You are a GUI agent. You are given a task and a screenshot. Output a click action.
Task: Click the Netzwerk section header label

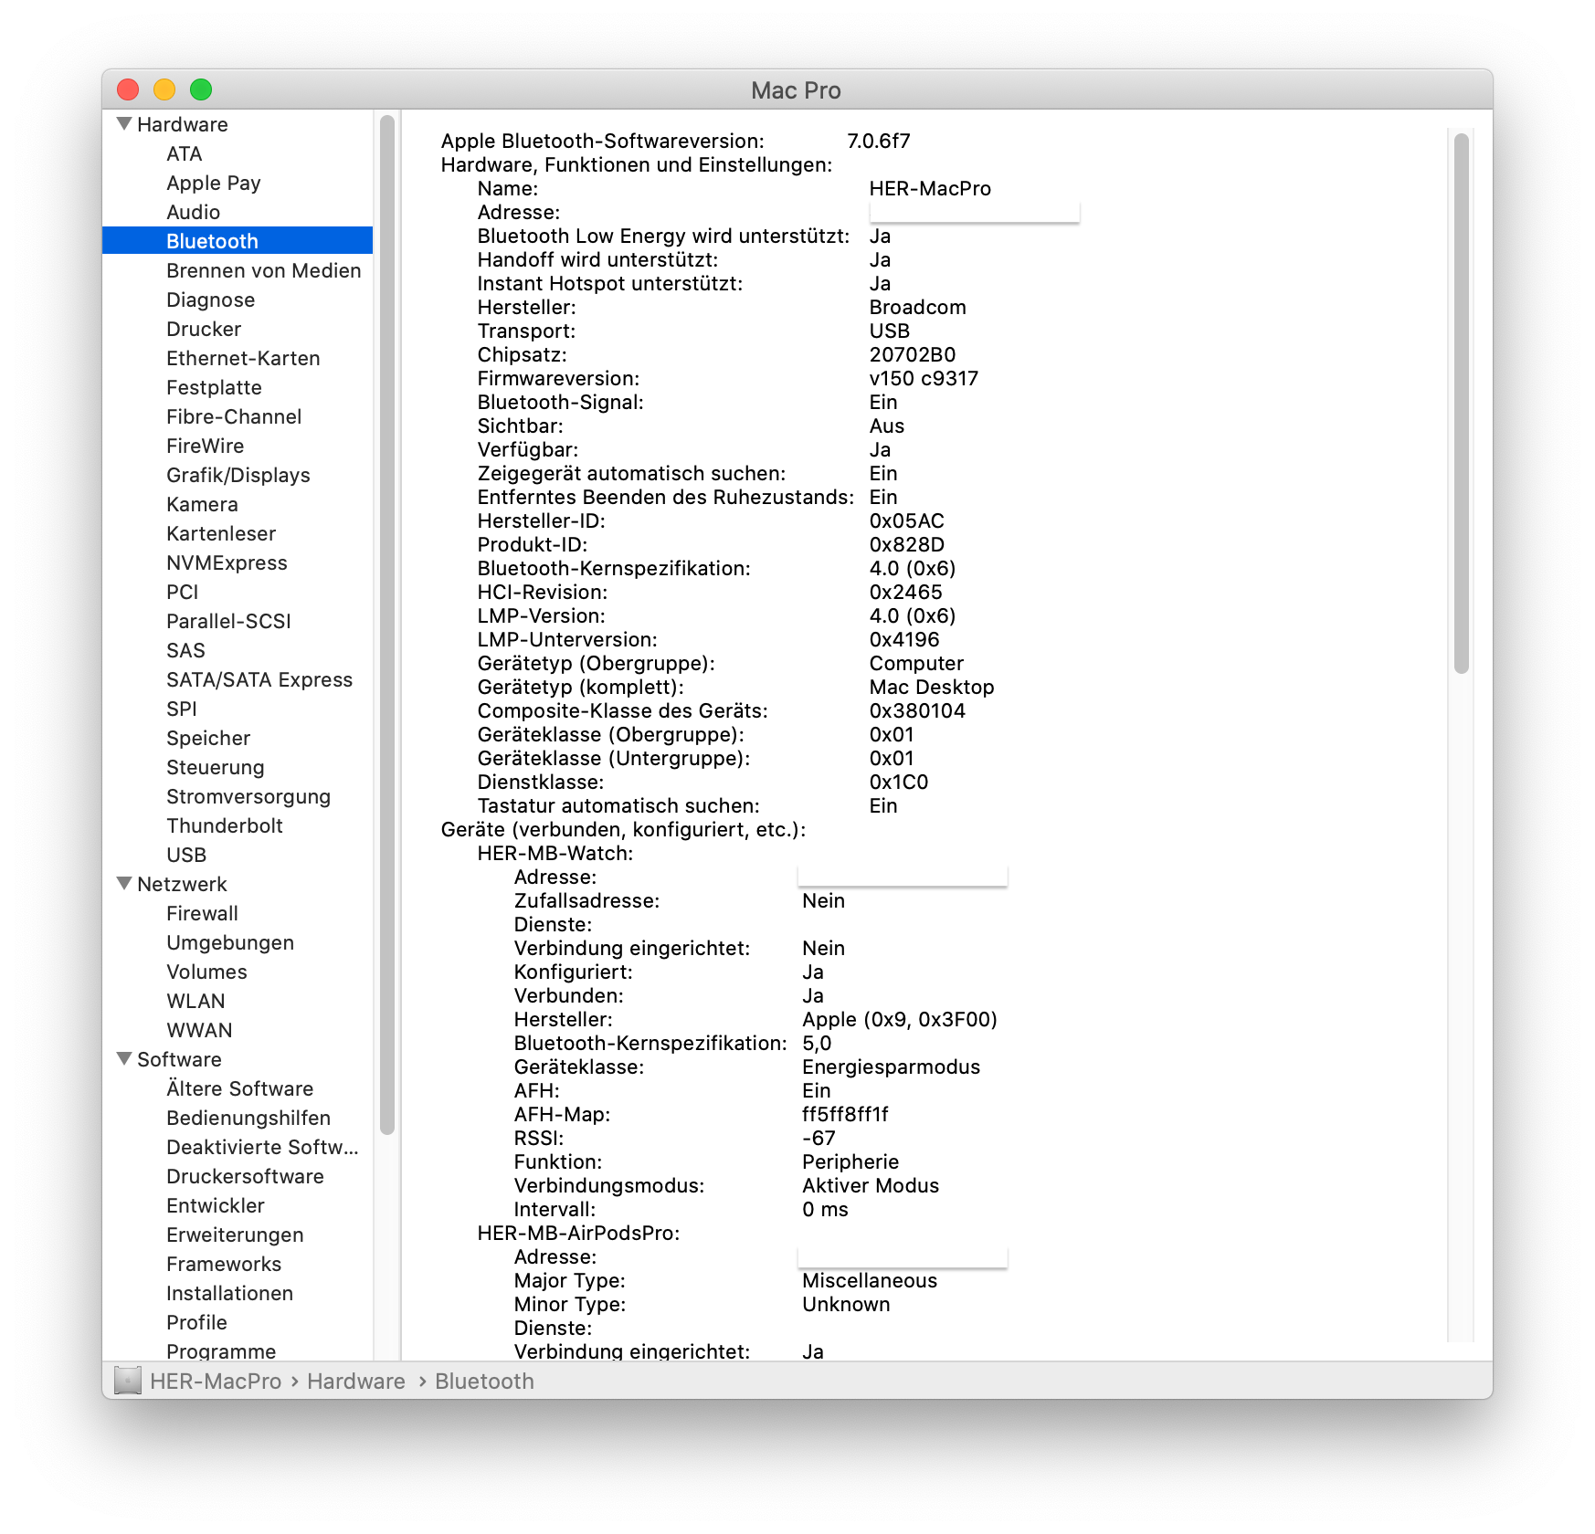click(x=182, y=884)
